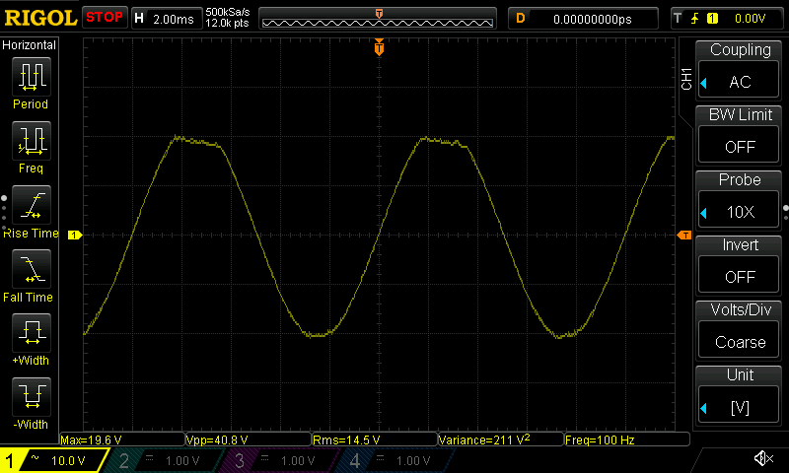Screen dimensions: 789x473
Task: Select the -Width measurement icon
Action: coord(31,397)
